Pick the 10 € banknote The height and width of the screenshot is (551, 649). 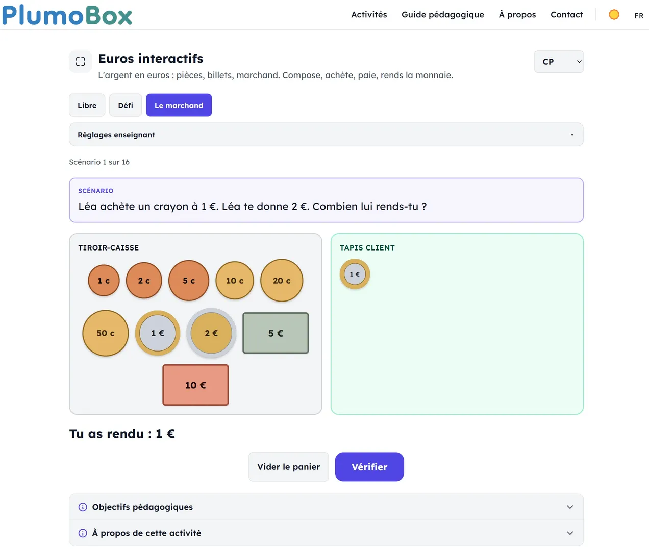[195, 385]
